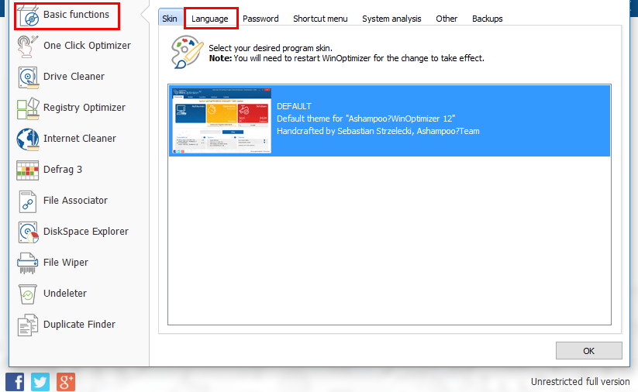Screen dimensions: 638x392
Task: Click the DEFAULT skin name text
Action: pyautogui.click(x=294, y=107)
